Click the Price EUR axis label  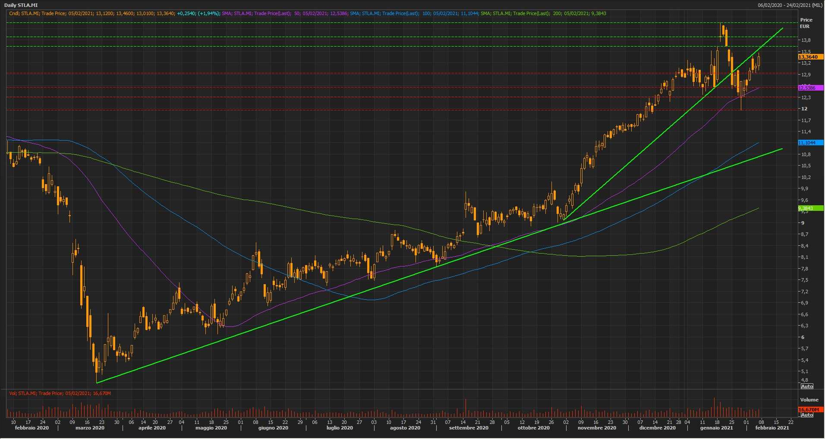pyautogui.click(x=806, y=23)
